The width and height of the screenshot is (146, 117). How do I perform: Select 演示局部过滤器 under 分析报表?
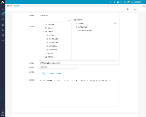[x=83, y=27]
